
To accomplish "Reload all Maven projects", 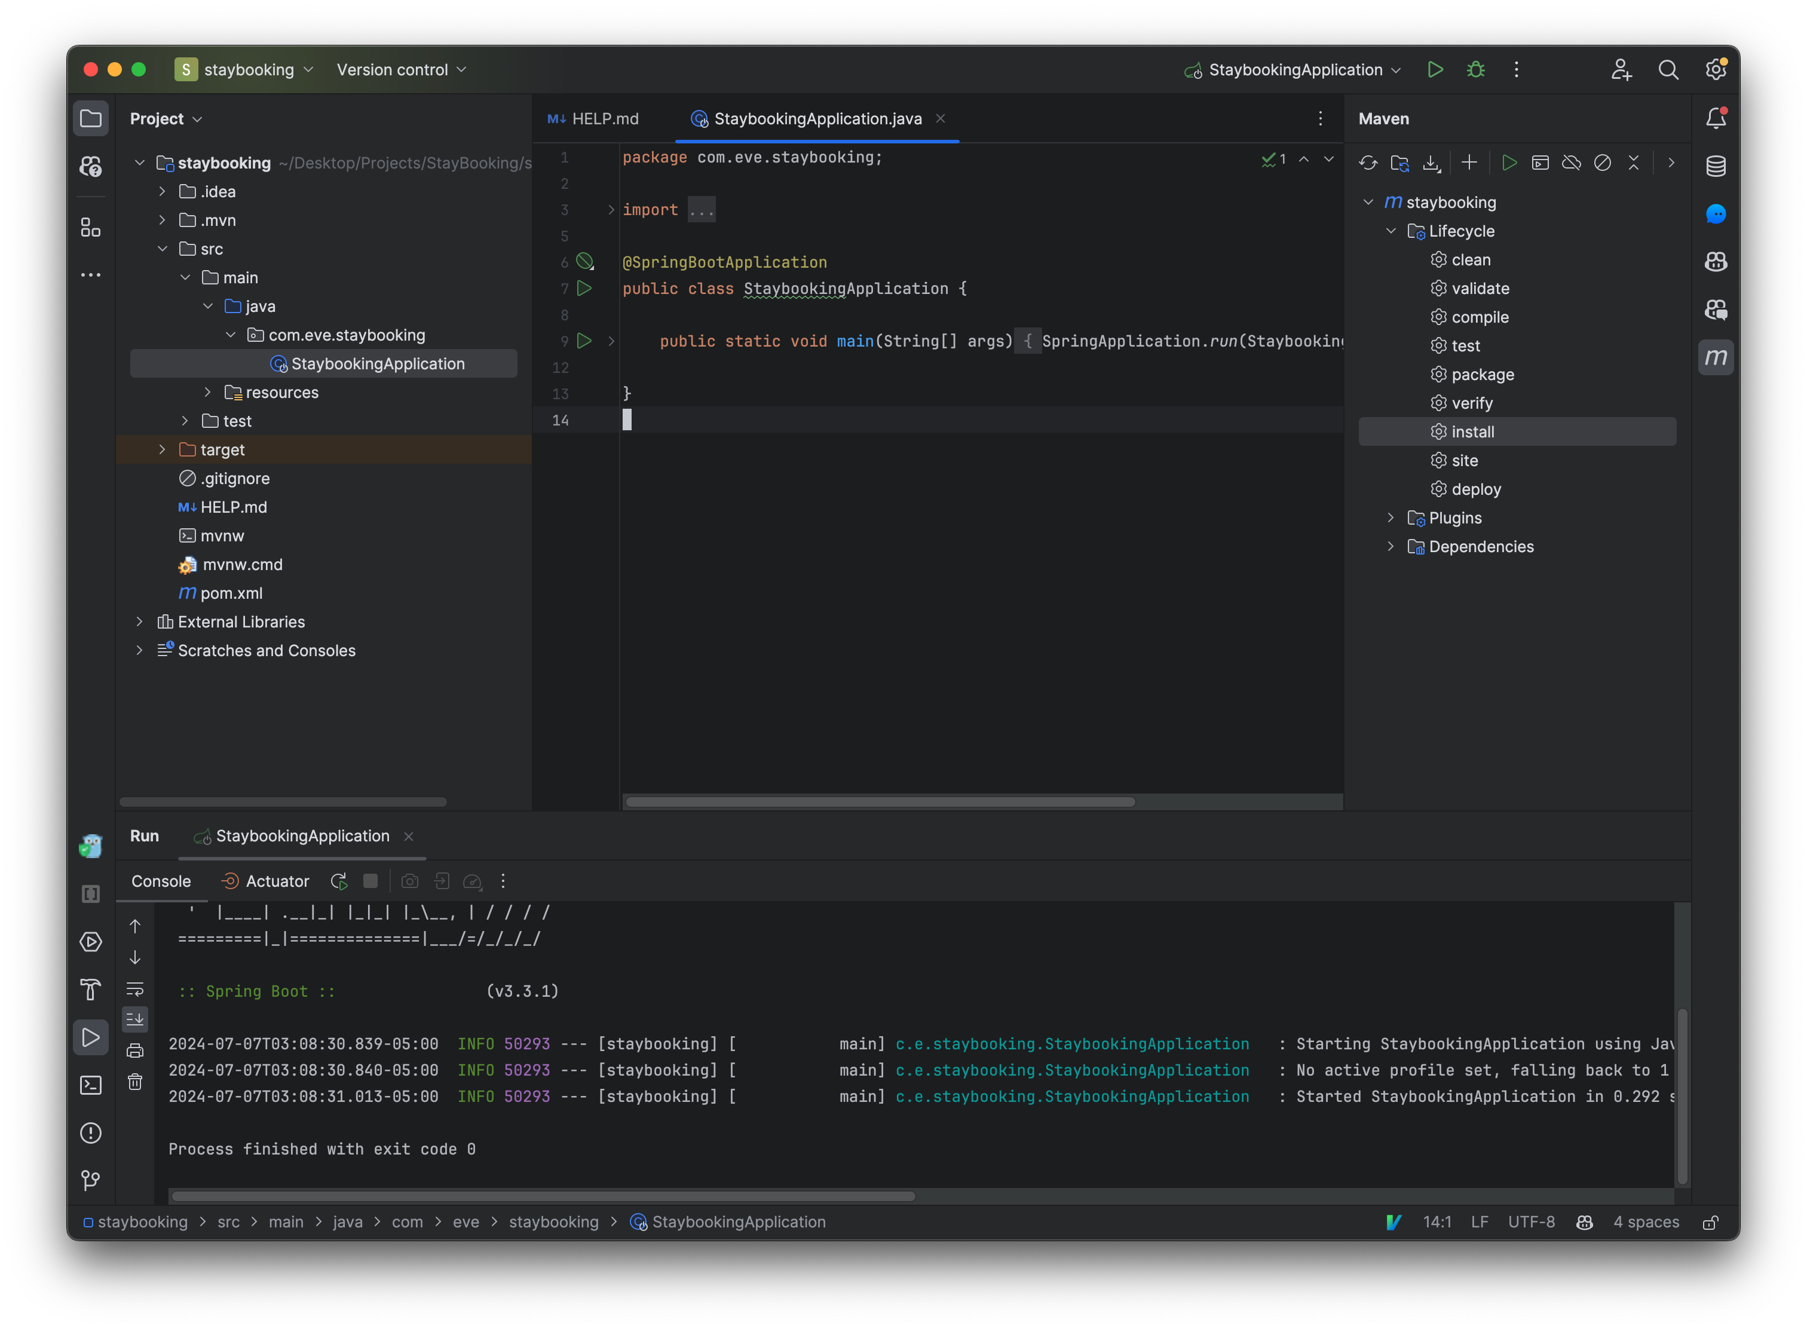I will [1368, 163].
